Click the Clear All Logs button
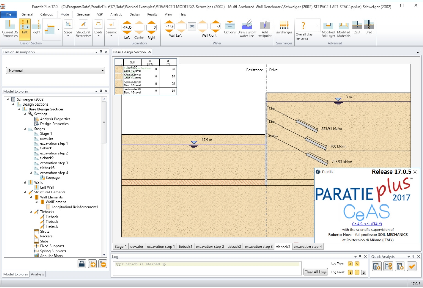The height and width of the screenshot is (288, 423). (316, 272)
